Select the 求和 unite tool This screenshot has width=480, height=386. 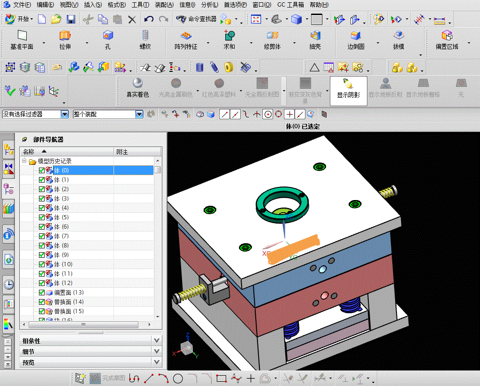[x=229, y=40]
